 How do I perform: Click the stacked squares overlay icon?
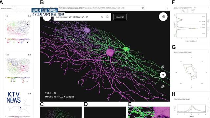[x=163, y=67]
